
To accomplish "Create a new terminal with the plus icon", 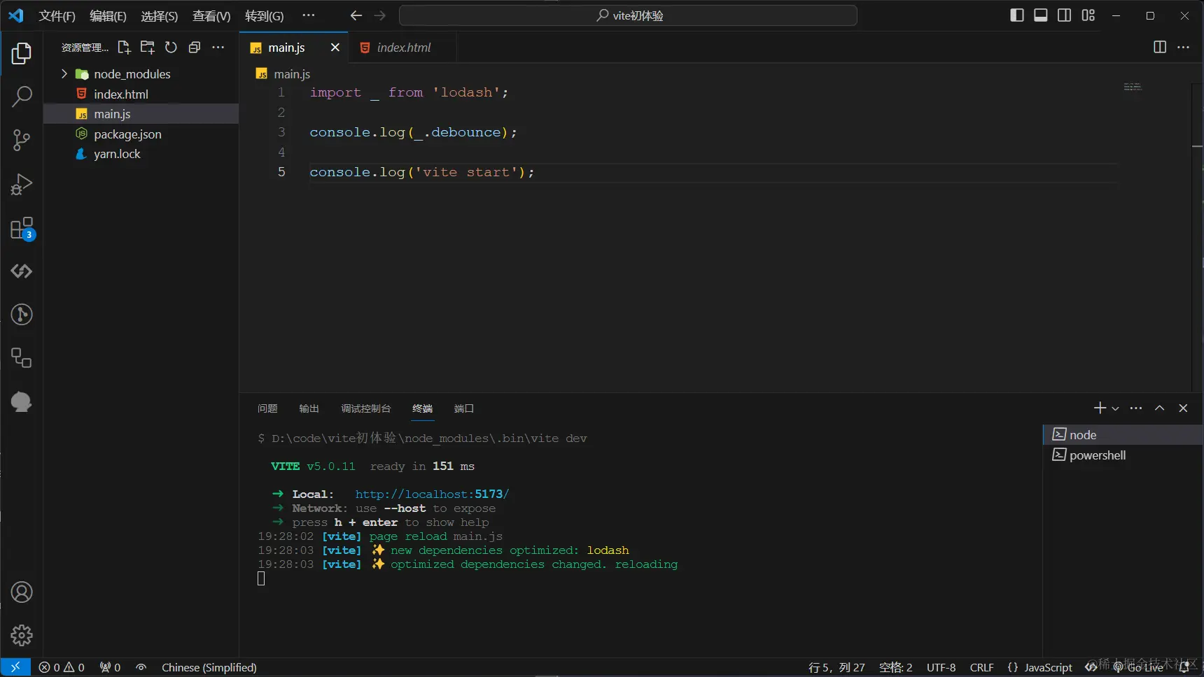I will [1100, 408].
